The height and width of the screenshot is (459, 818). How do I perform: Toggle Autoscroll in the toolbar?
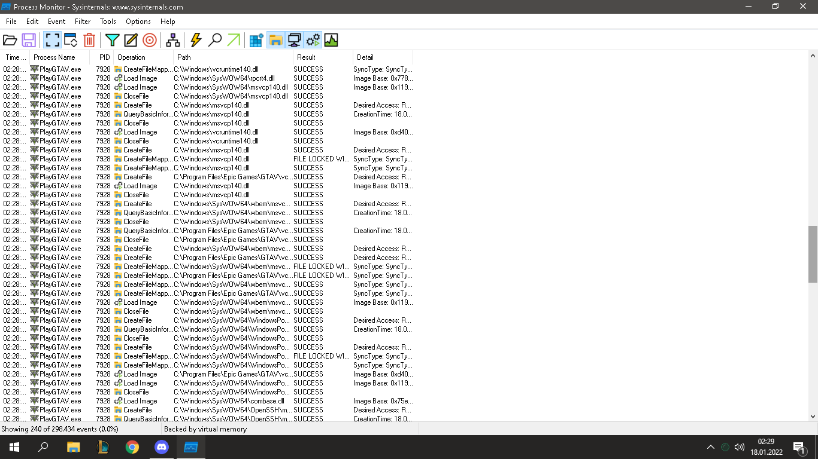71,40
